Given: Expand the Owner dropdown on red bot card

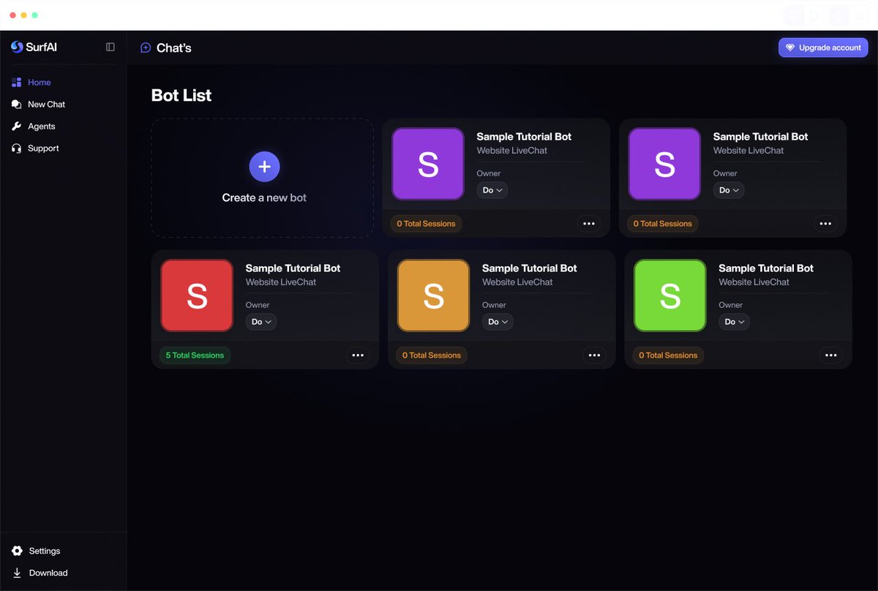Looking at the screenshot, I should (x=261, y=322).
